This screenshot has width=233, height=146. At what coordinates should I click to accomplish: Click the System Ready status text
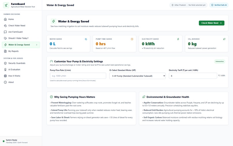point(12,140)
